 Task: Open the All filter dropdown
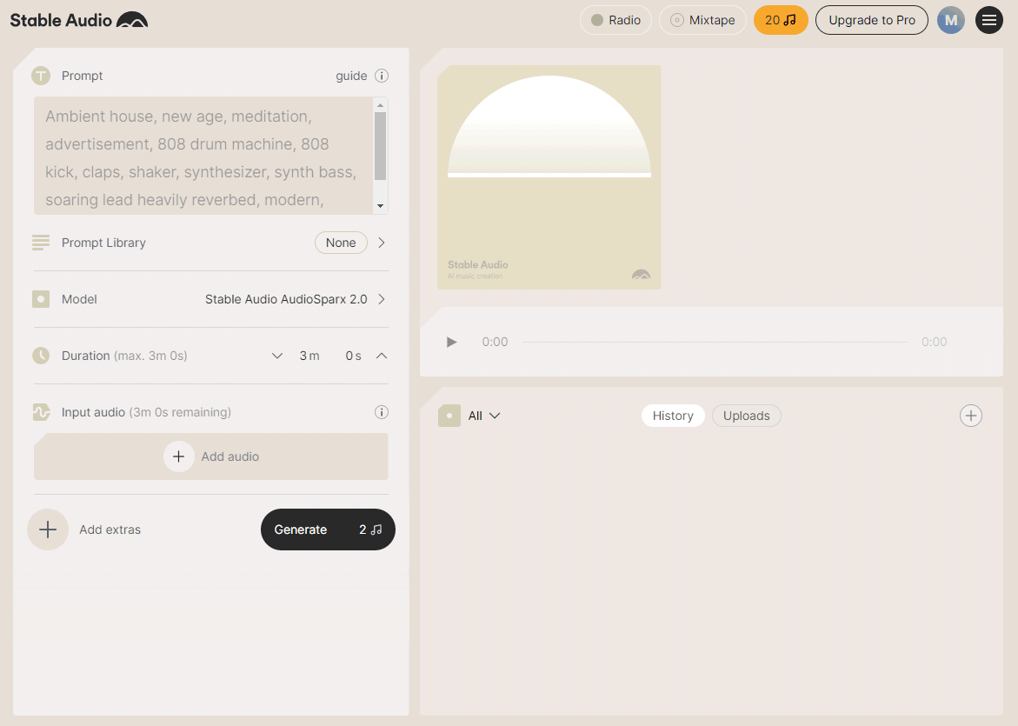click(x=484, y=416)
